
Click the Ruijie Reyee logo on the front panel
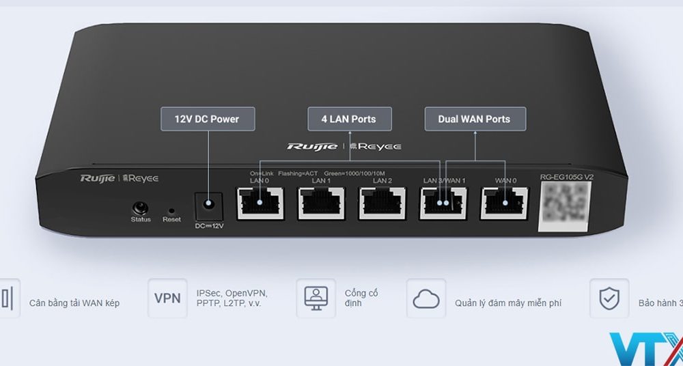tap(120, 178)
